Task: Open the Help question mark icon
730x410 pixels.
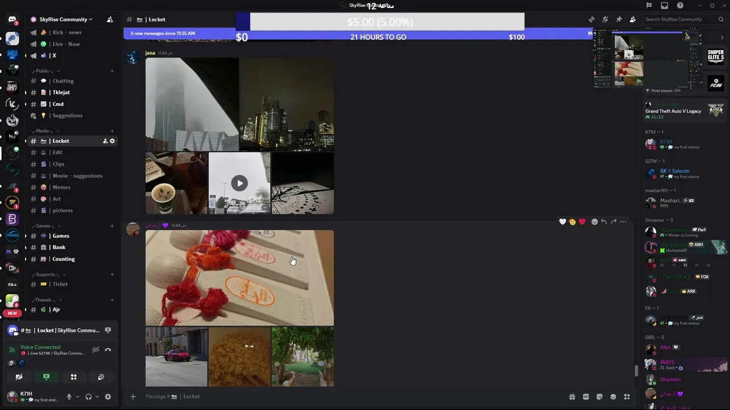Action: [680, 6]
